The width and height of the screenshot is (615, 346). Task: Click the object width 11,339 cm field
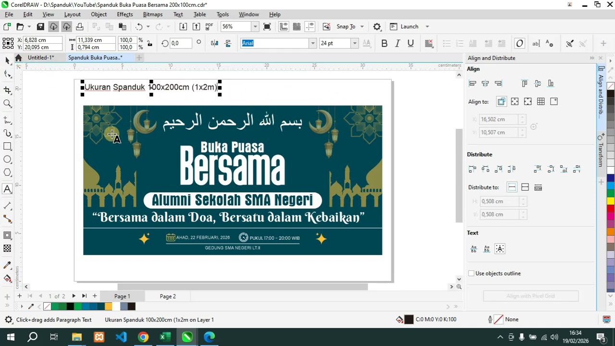pyautogui.click(x=96, y=40)
